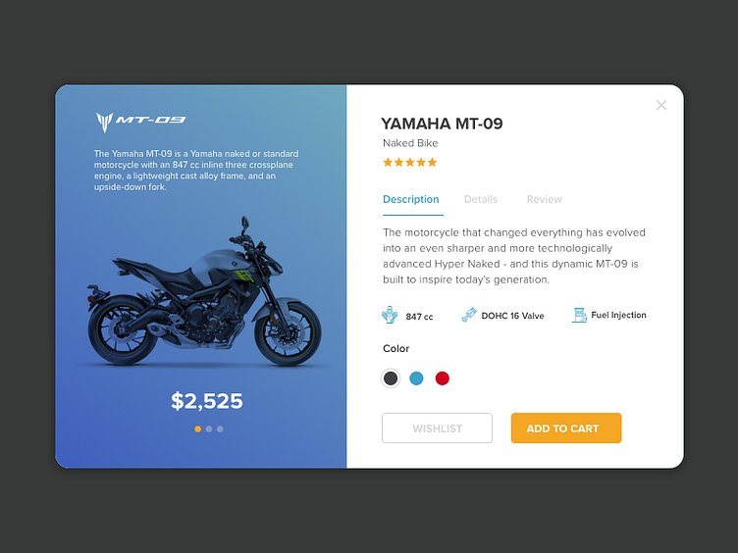Close the product dialog with X icon
Viewport: 738px width, 553px height.
[x=661, y=105]
